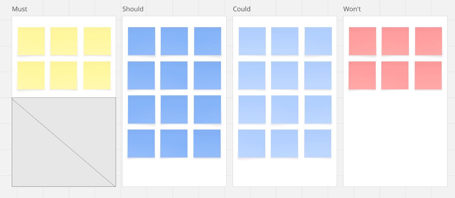Click empty white area of Won't frame

395,141
